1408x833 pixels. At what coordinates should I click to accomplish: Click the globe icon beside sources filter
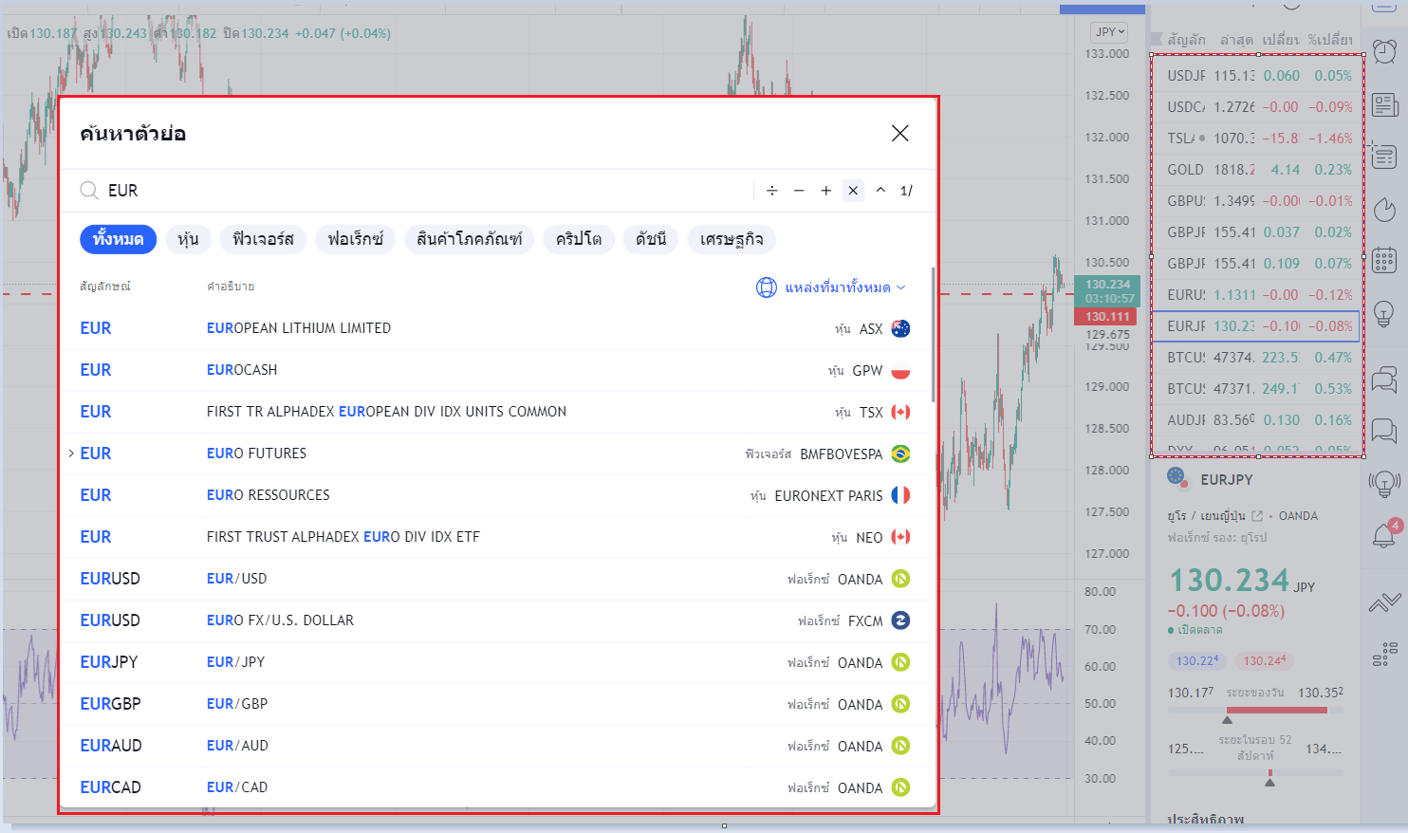767,287
